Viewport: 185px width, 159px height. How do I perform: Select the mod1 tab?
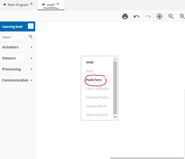click(x=50, y=5)
